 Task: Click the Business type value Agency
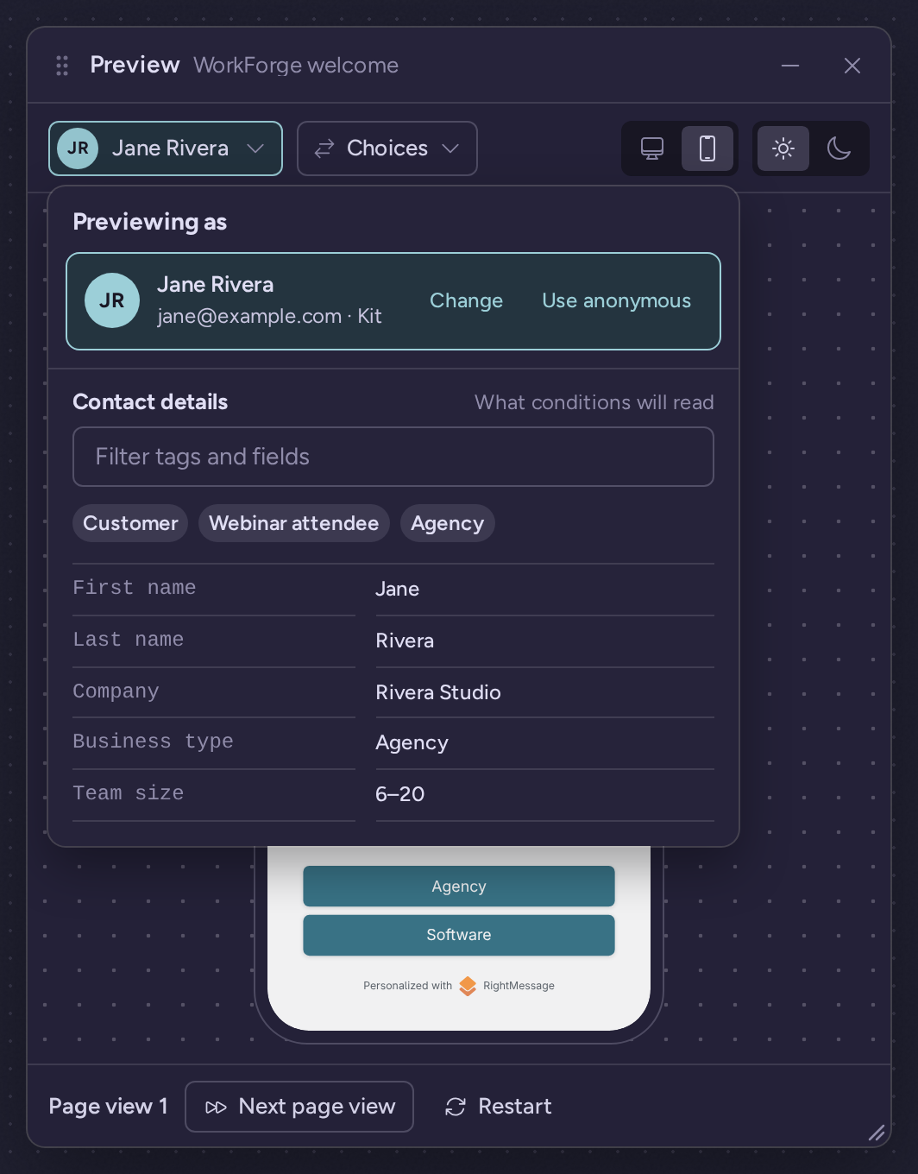pyautogui.click(x=412, y=742)
